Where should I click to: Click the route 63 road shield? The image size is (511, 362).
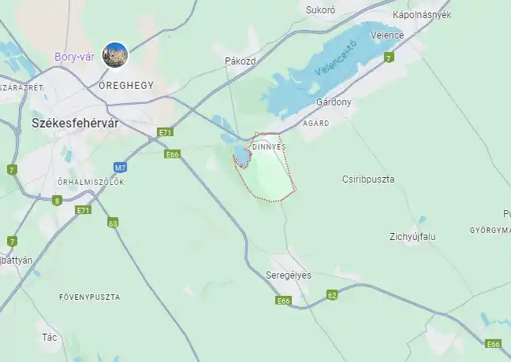[113, 223]
